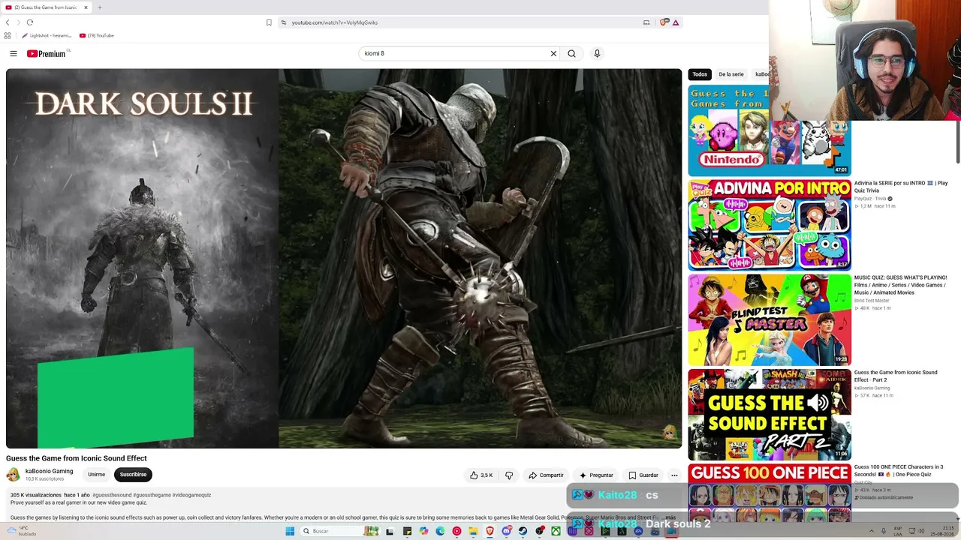Close the Guess the Game browser tab
The height and width of the screenshot is (540, 961).
pyautogui.click(x=86, y=7)
